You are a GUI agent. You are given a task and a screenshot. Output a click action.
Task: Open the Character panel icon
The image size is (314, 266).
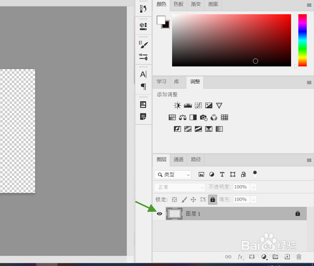[143, 75]
